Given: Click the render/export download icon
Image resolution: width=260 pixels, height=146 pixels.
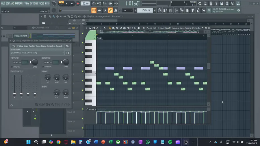Looking at the screenshot, I should pos(238,3).
